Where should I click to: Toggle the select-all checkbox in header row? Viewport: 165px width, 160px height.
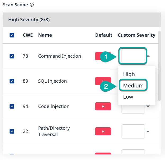(12, 35)
